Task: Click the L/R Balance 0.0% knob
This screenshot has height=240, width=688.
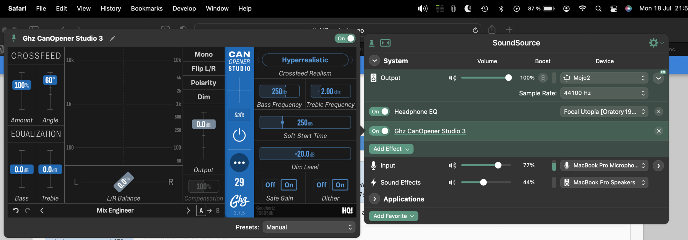Action: (x=124, y=182)
